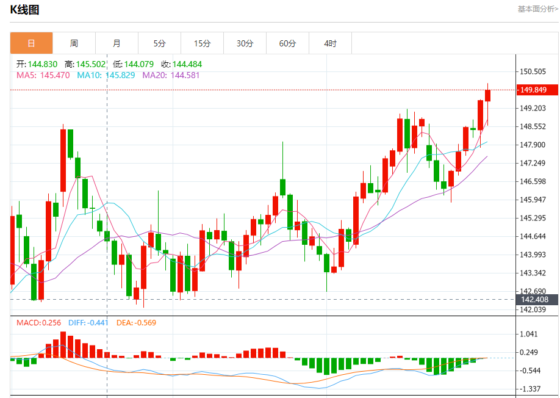Click the latest red candlestick at 149.849
This screenshot has height=398, width=560.
pyautogui.click(x=487, y=96)
